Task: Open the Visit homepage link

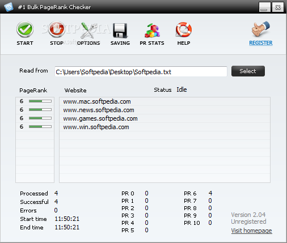Action: [251, 231]
